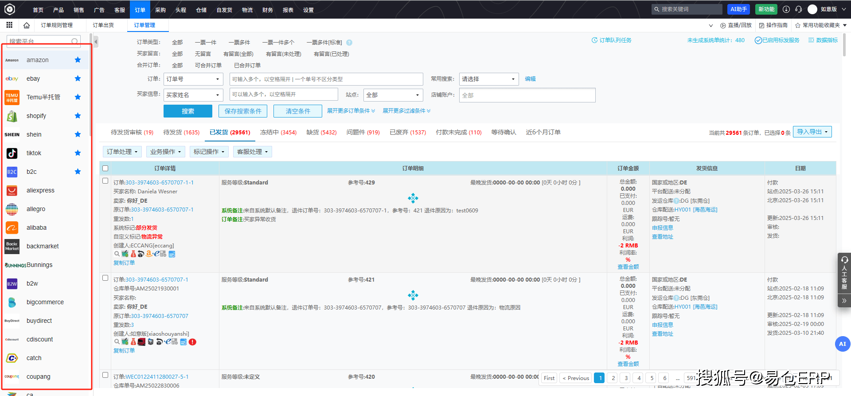Go to home via the house icon
The height and width of the screenshot is (396, 851).
(x=27, y=25)
